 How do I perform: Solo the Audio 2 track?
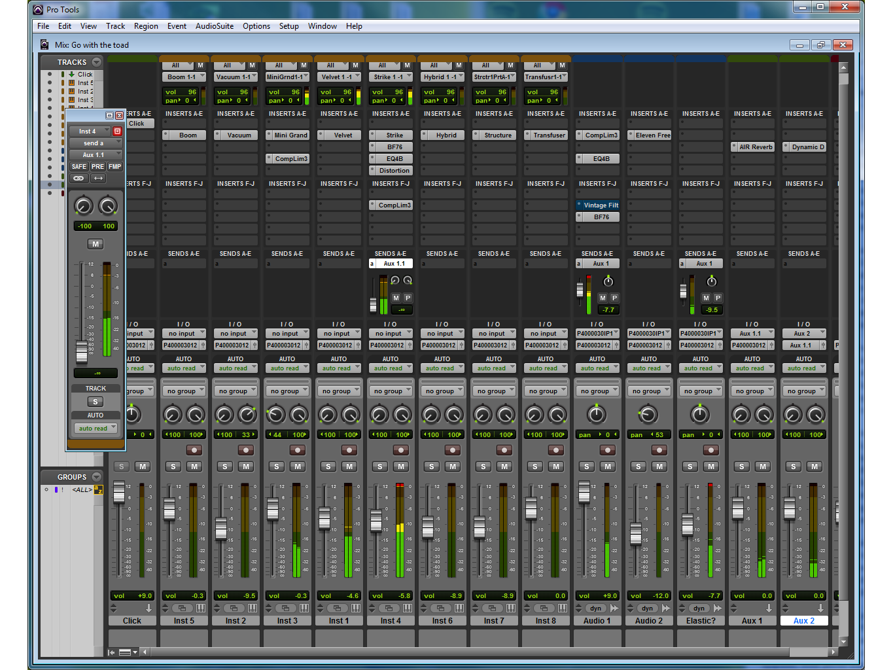639,467
